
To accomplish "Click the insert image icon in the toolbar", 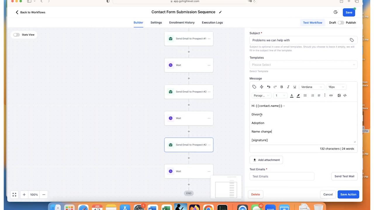I will coord(339,95).
